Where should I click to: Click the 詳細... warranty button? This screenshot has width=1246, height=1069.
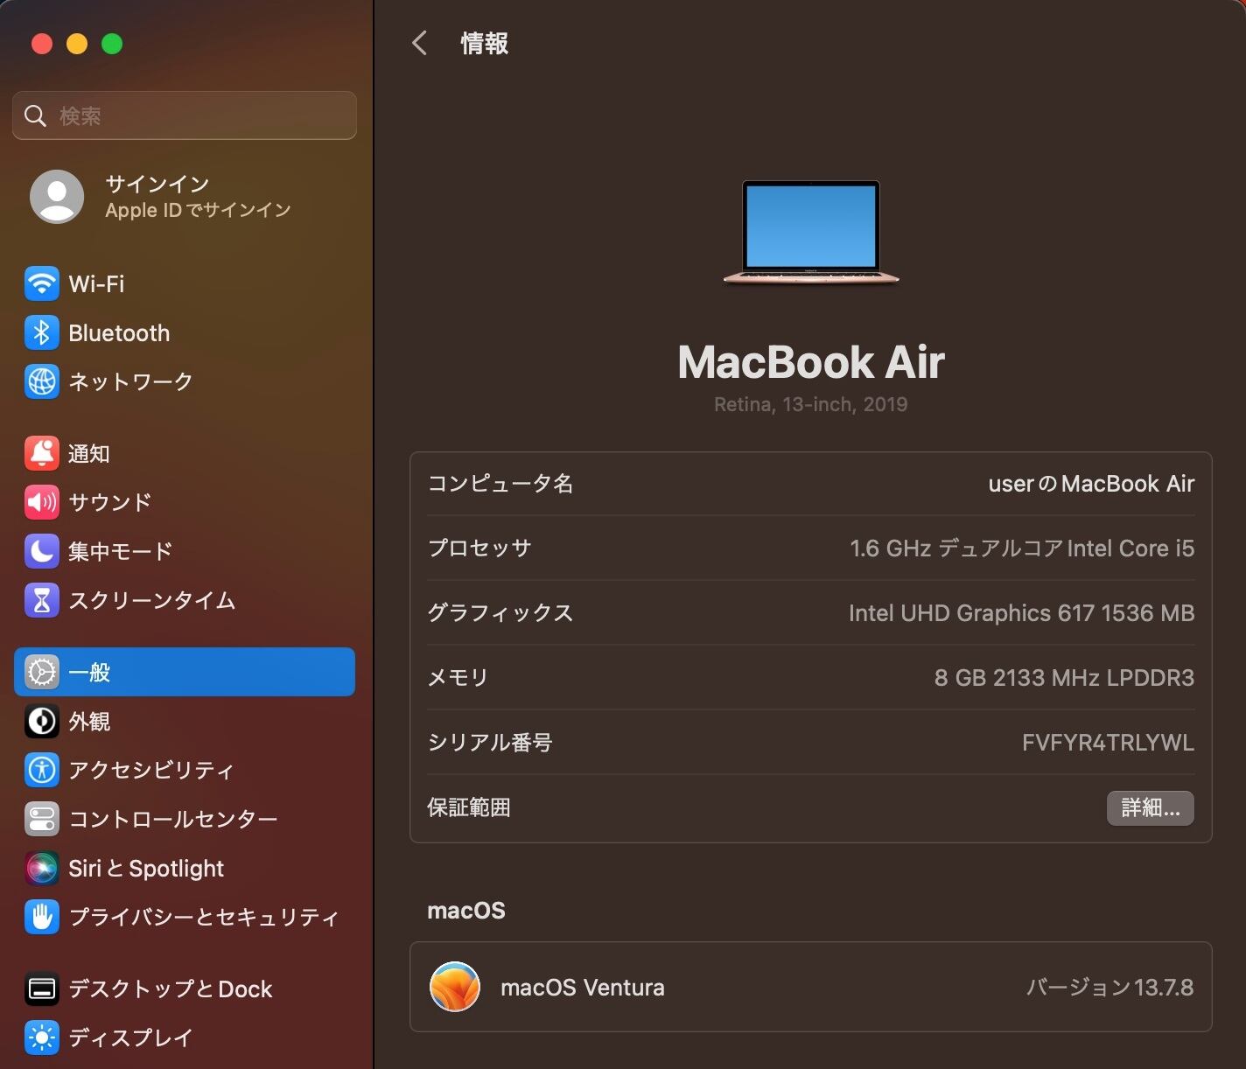click(1150, 807)
